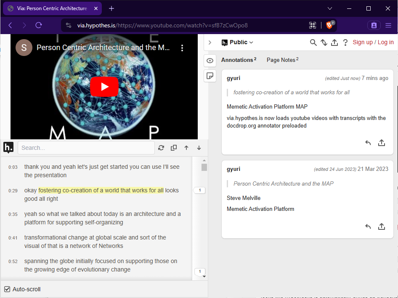Click the transcript scrollbar down arrow
The image size is (398, 298).
point(204,277)
